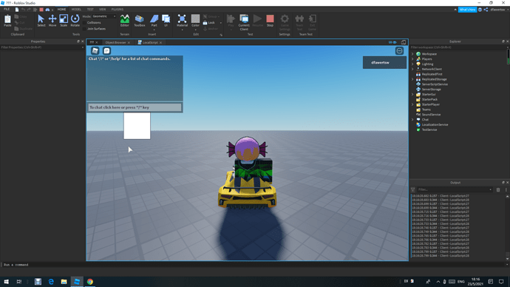Switch to the PLUGINS ribbon tab

pos(118,10)
